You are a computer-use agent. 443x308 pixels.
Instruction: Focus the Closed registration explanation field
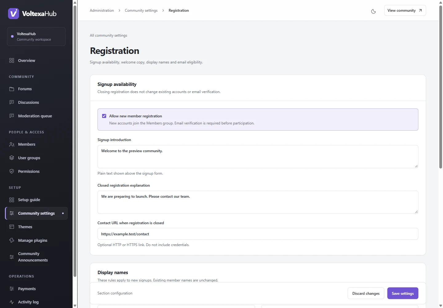(x=258, y=202)
